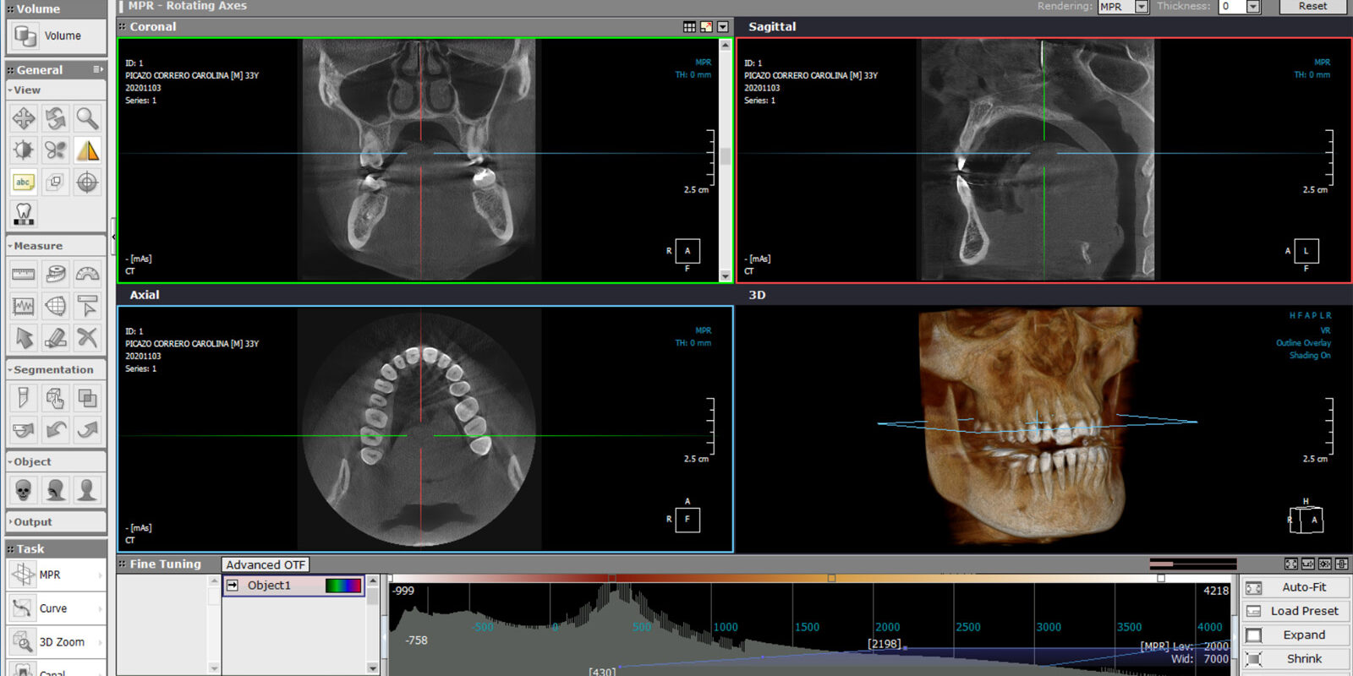Select the sculpt cut segmentation tool
Viewport: 1353px width, 676px height.
(24, 398)
